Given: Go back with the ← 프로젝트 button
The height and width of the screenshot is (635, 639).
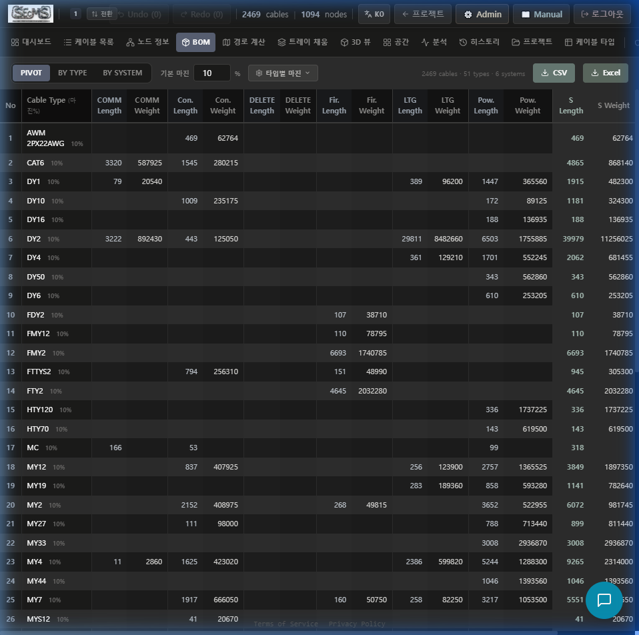Looking at the screenshot, I should pyautogui.click(x=423, y=14).
